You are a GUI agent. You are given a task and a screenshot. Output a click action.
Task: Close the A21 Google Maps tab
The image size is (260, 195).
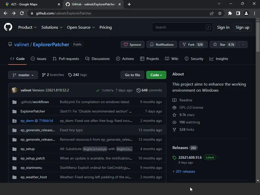(x=59, y=4)
